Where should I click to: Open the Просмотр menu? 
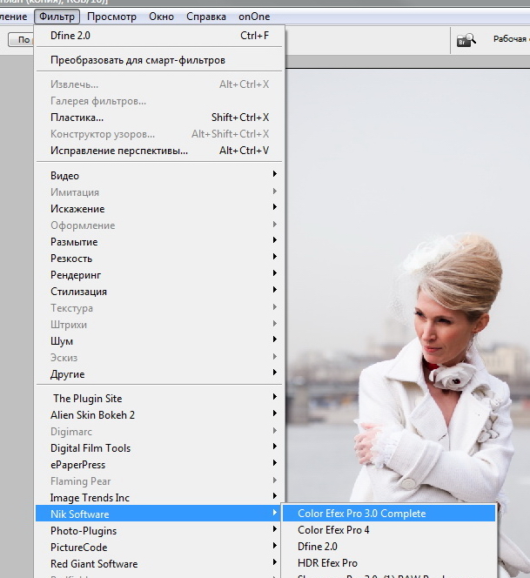111,17
